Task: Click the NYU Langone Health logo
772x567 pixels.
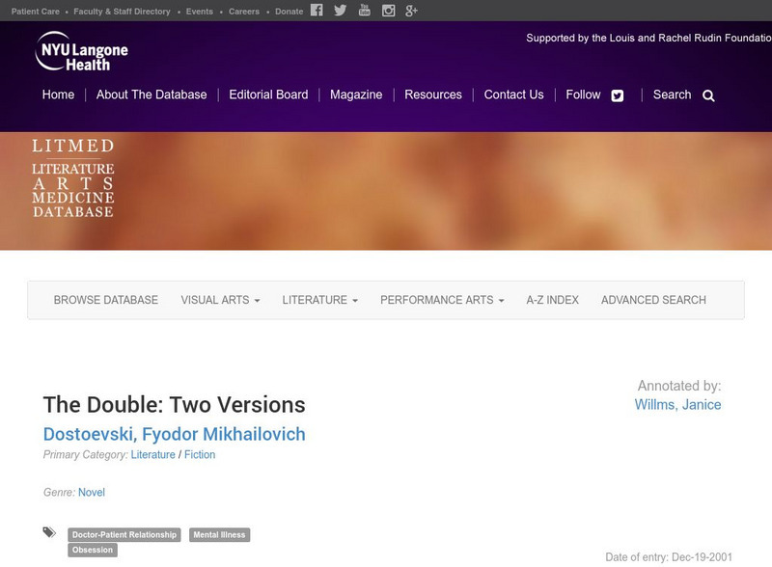Action: 82,51
